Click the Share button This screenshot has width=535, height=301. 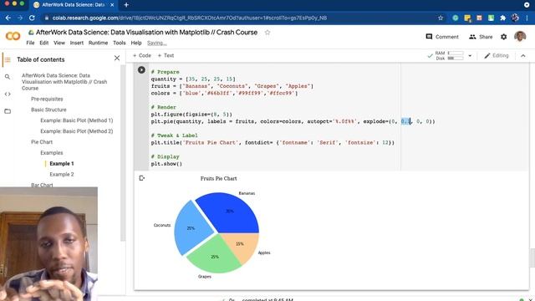(x=481, y=37)
